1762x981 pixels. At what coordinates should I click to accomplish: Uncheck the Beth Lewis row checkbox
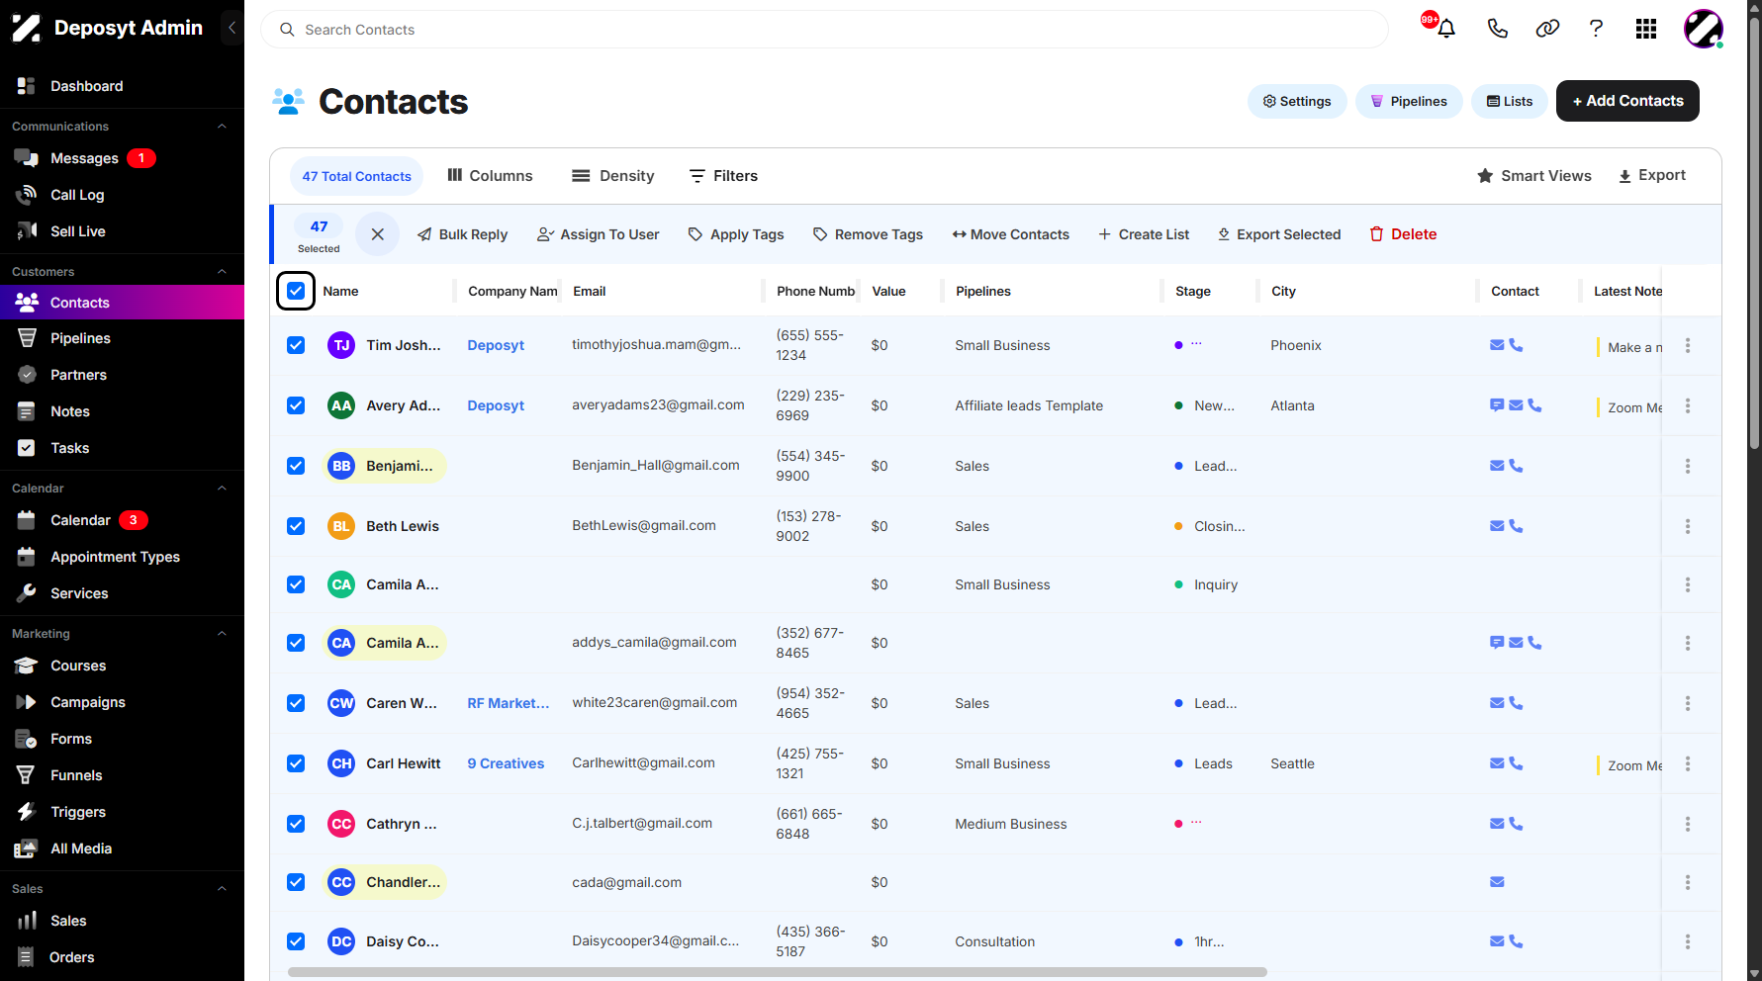click(x=296, y=526)
